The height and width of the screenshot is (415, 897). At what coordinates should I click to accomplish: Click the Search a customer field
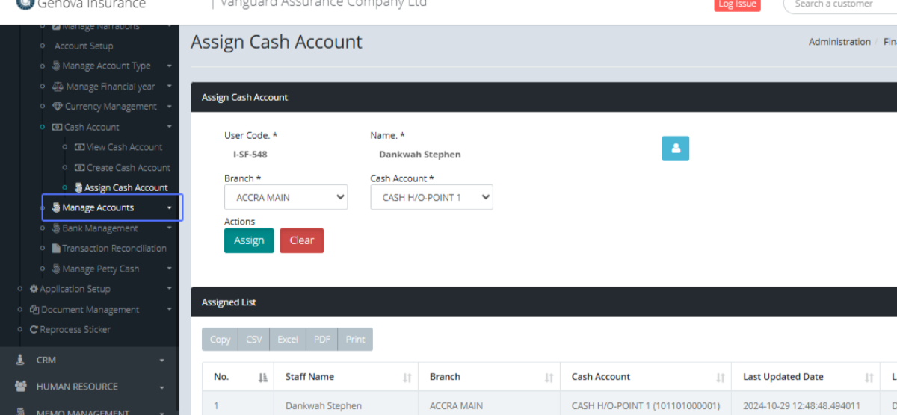pos(837,4)
